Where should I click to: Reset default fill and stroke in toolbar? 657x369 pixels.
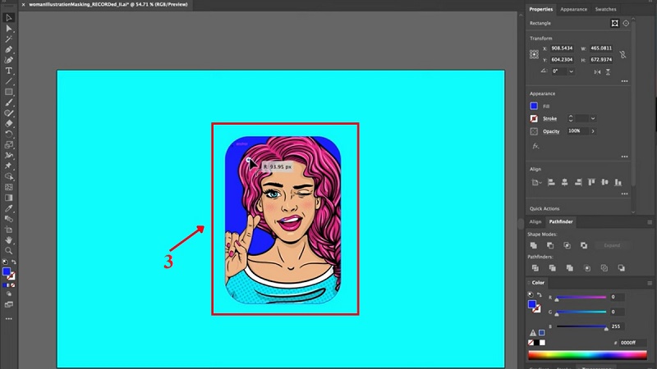coord(5,262)
